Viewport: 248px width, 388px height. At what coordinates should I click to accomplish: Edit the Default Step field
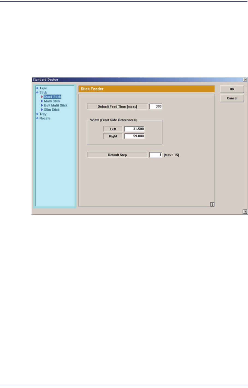156,155
